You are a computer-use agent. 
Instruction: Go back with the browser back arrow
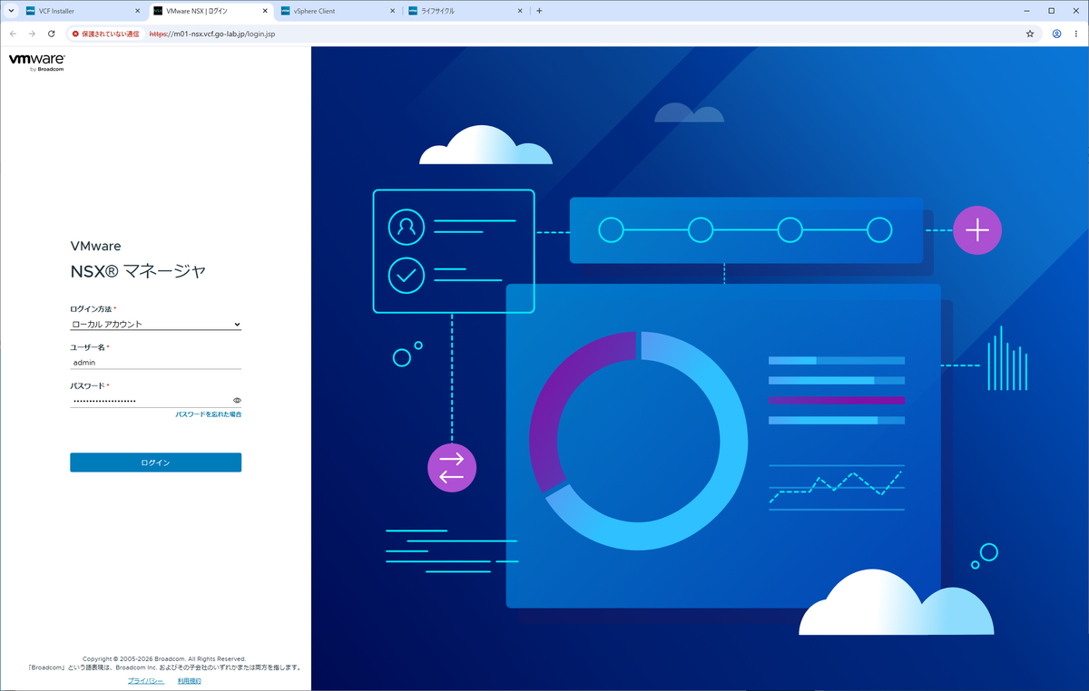13,34
